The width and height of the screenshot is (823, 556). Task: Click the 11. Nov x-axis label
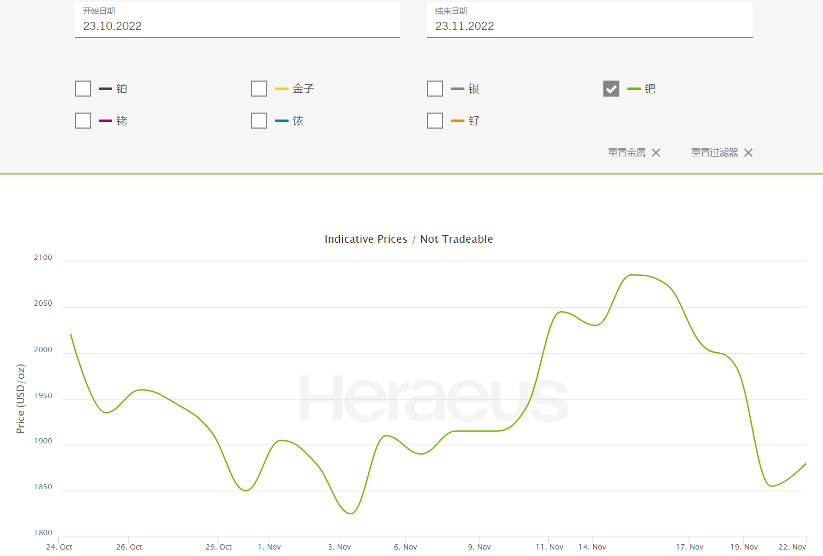pos(550,547)
